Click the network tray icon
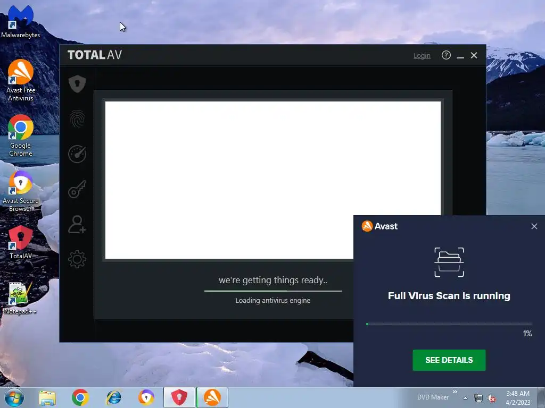Image resolution: width=545 pixels, height=408 pixels. (x=478, y=398)
